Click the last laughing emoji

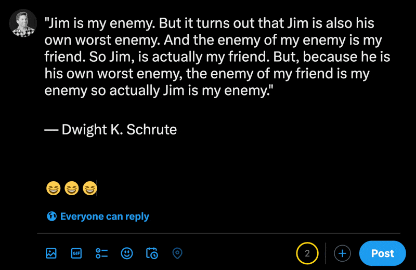(x=89, y=188)
